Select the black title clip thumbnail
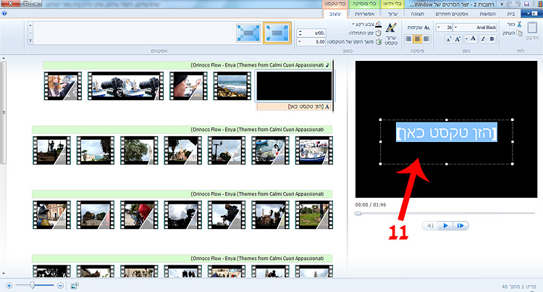Viewport: 543px width, 292px height. [x=295, y=85]
